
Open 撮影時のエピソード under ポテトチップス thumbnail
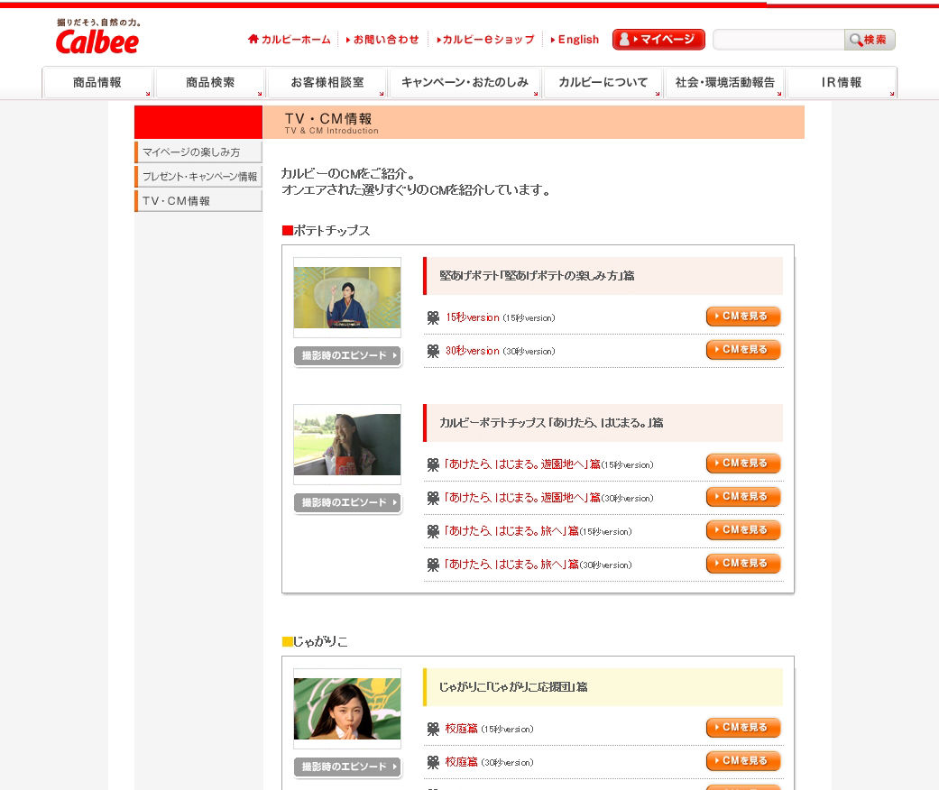(347, 502)
